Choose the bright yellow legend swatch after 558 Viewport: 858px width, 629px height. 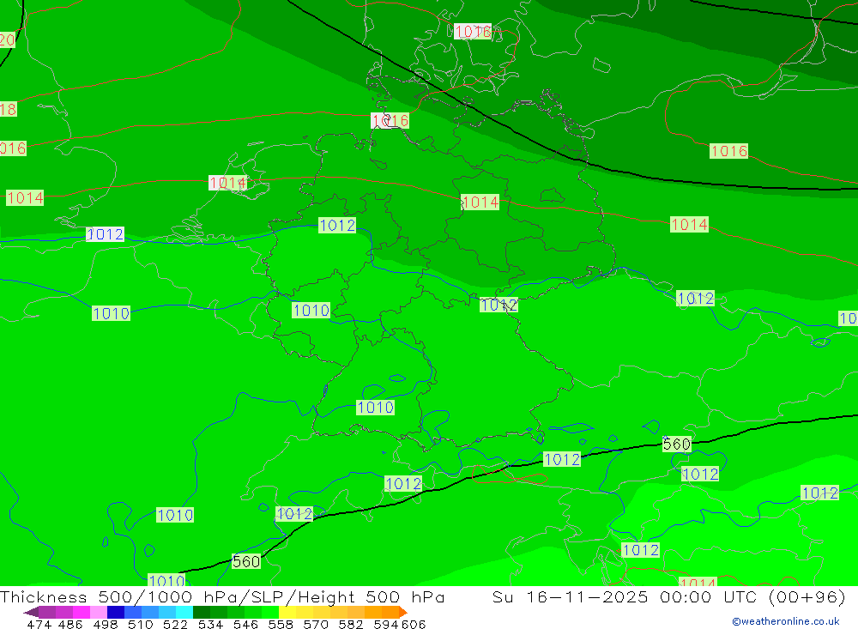tap(287, 612)
